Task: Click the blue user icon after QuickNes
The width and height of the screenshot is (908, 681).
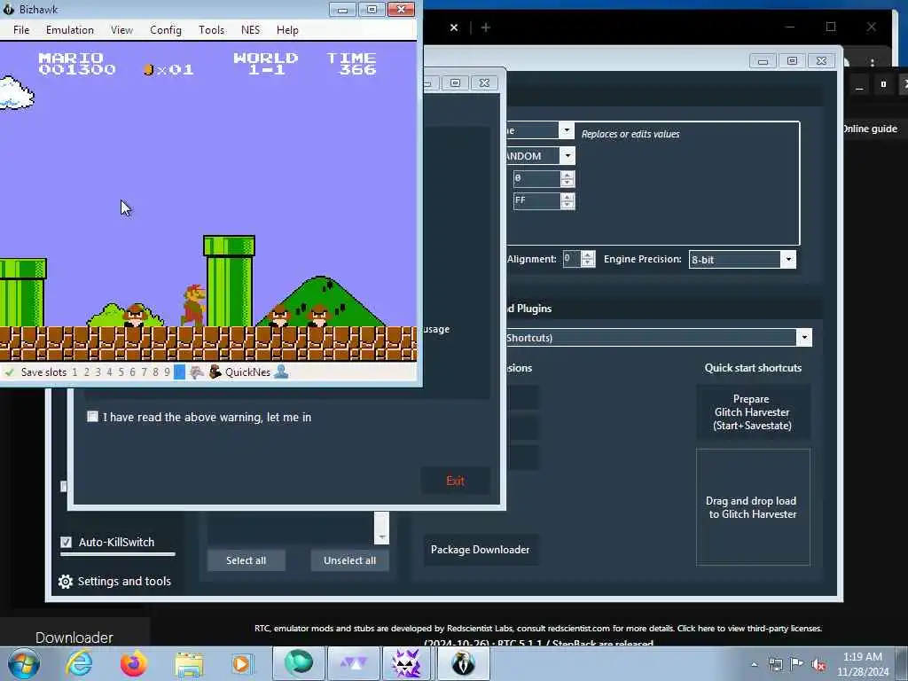Action: click(x=281, y=372)
